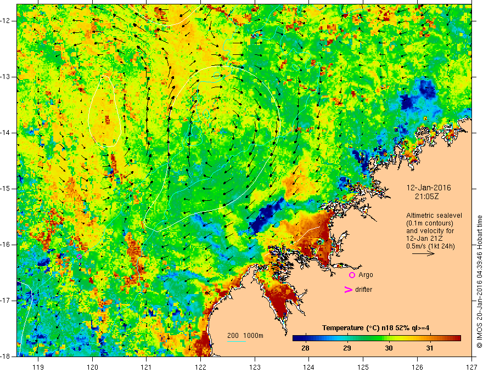Click the longitude label "119"
Viewport: 483px width, 373px height.
[x=38, y=367]
